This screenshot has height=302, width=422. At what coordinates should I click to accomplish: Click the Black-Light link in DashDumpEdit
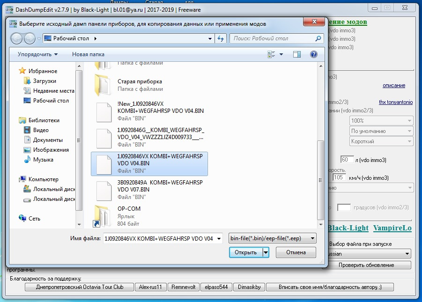348,228
